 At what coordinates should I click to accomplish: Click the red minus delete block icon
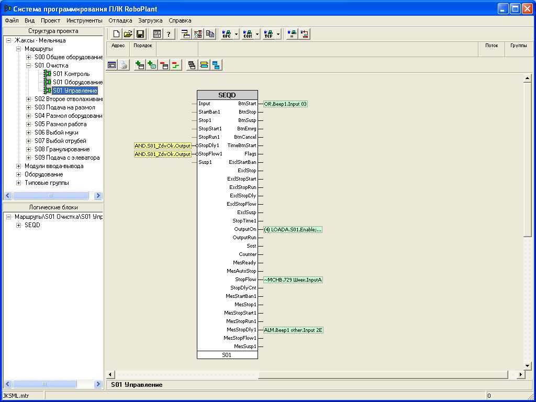(x=164, y=65)
